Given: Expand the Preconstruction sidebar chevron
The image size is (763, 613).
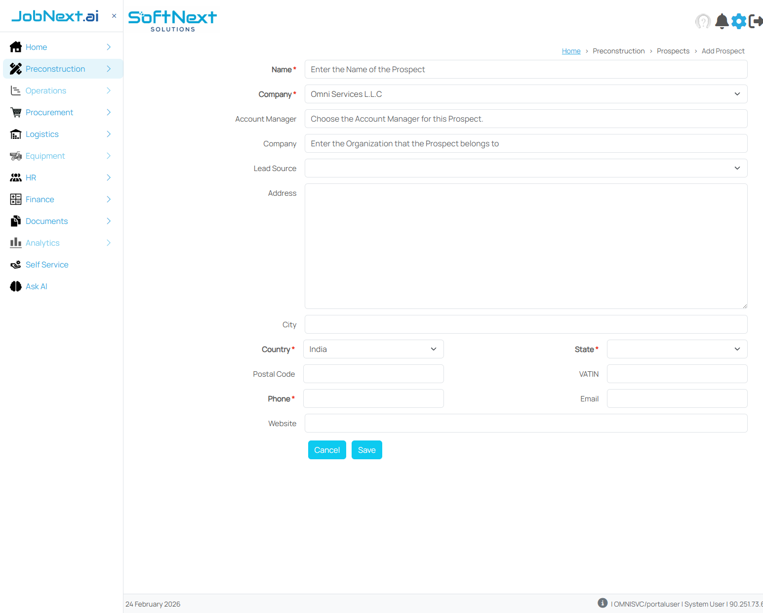Looking at the screenshot, I should click(109, 69).
